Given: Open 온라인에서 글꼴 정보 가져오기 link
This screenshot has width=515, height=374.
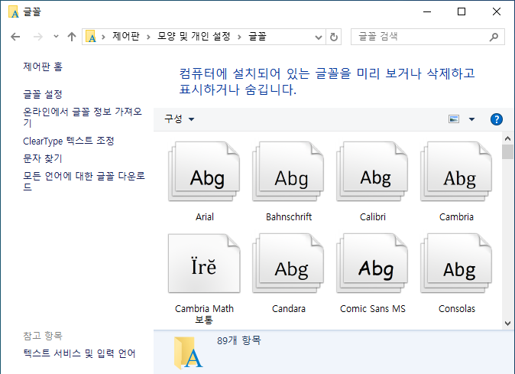Looking at the screenshot, I should (x=83, y=117).
